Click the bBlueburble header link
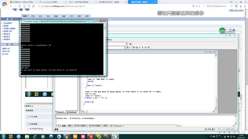This screenshot has height=139, width=248. click(x=236, y=10)
